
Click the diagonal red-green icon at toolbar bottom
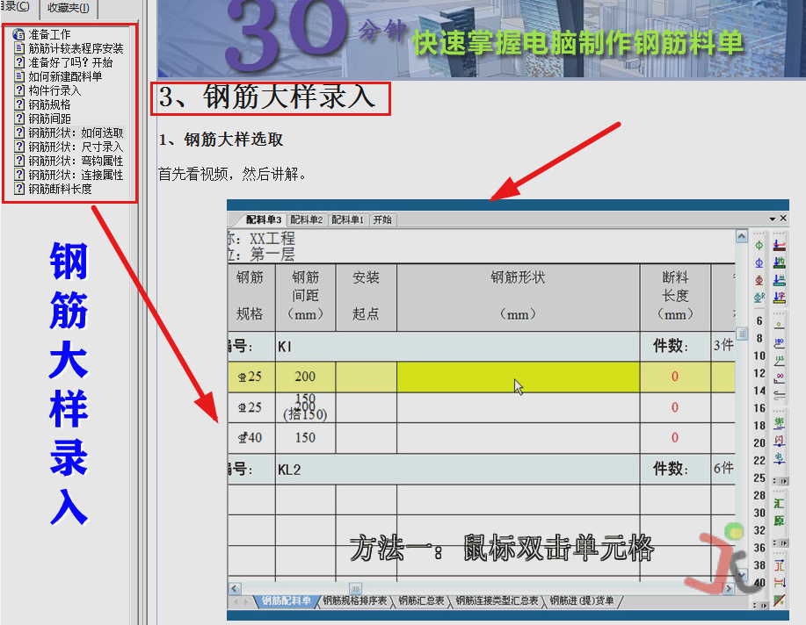(x=780, y=600)
